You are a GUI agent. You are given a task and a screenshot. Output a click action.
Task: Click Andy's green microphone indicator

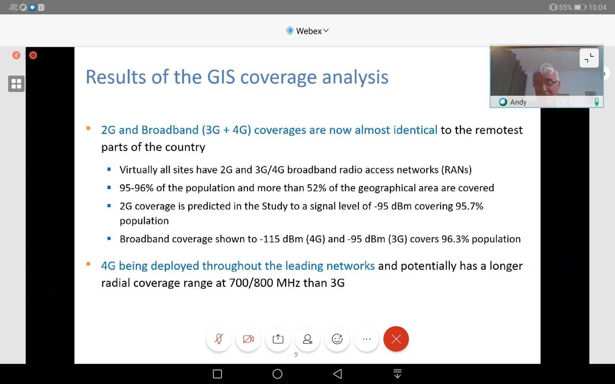click(x=597, y=102)
